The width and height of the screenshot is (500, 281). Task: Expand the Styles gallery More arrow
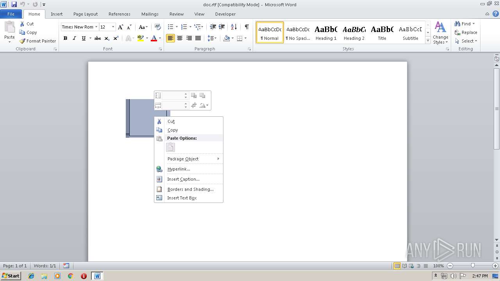coord(428,41)
